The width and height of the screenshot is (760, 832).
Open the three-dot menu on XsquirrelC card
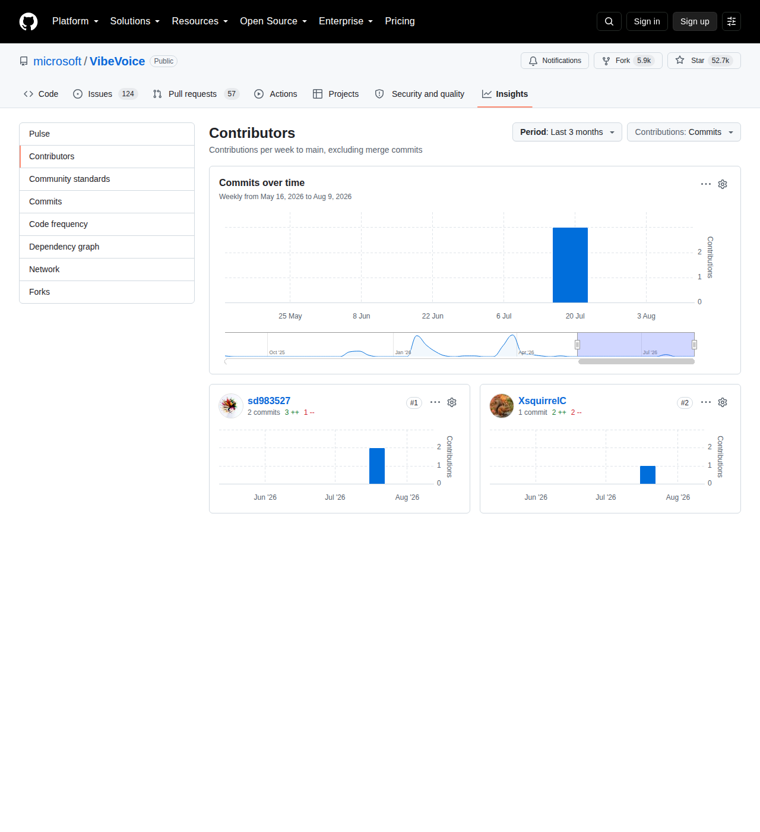(x=706, y=402)
